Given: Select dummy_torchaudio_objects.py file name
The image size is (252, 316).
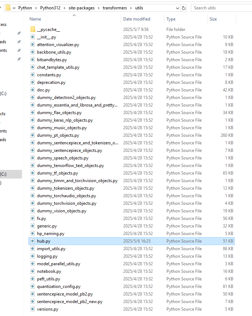Looking at the screenshot, I should pyautogui.click(x=67, y=196).
